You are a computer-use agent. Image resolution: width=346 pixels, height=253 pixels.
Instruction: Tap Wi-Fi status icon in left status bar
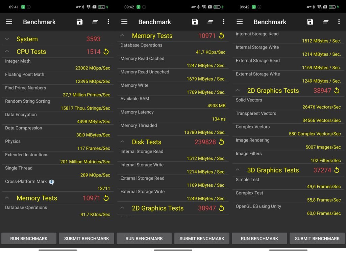(x=89, y=7)
